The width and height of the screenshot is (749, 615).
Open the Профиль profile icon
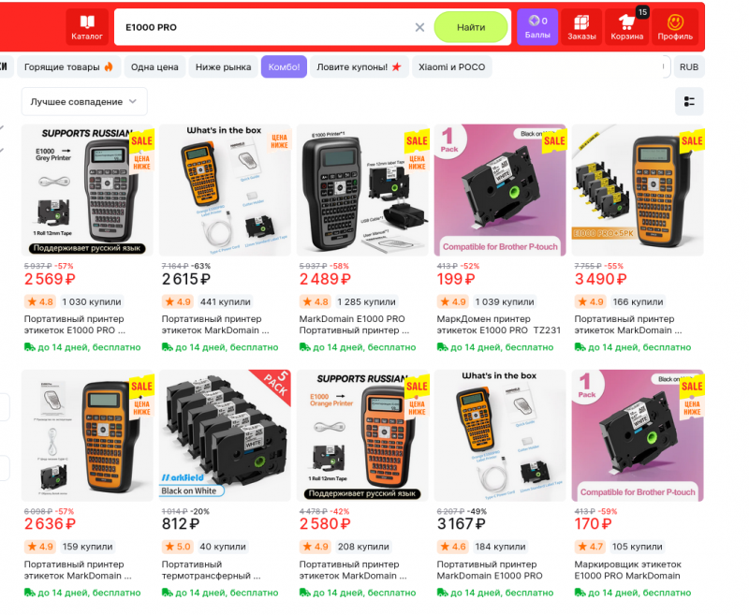(x=675, y=27)
